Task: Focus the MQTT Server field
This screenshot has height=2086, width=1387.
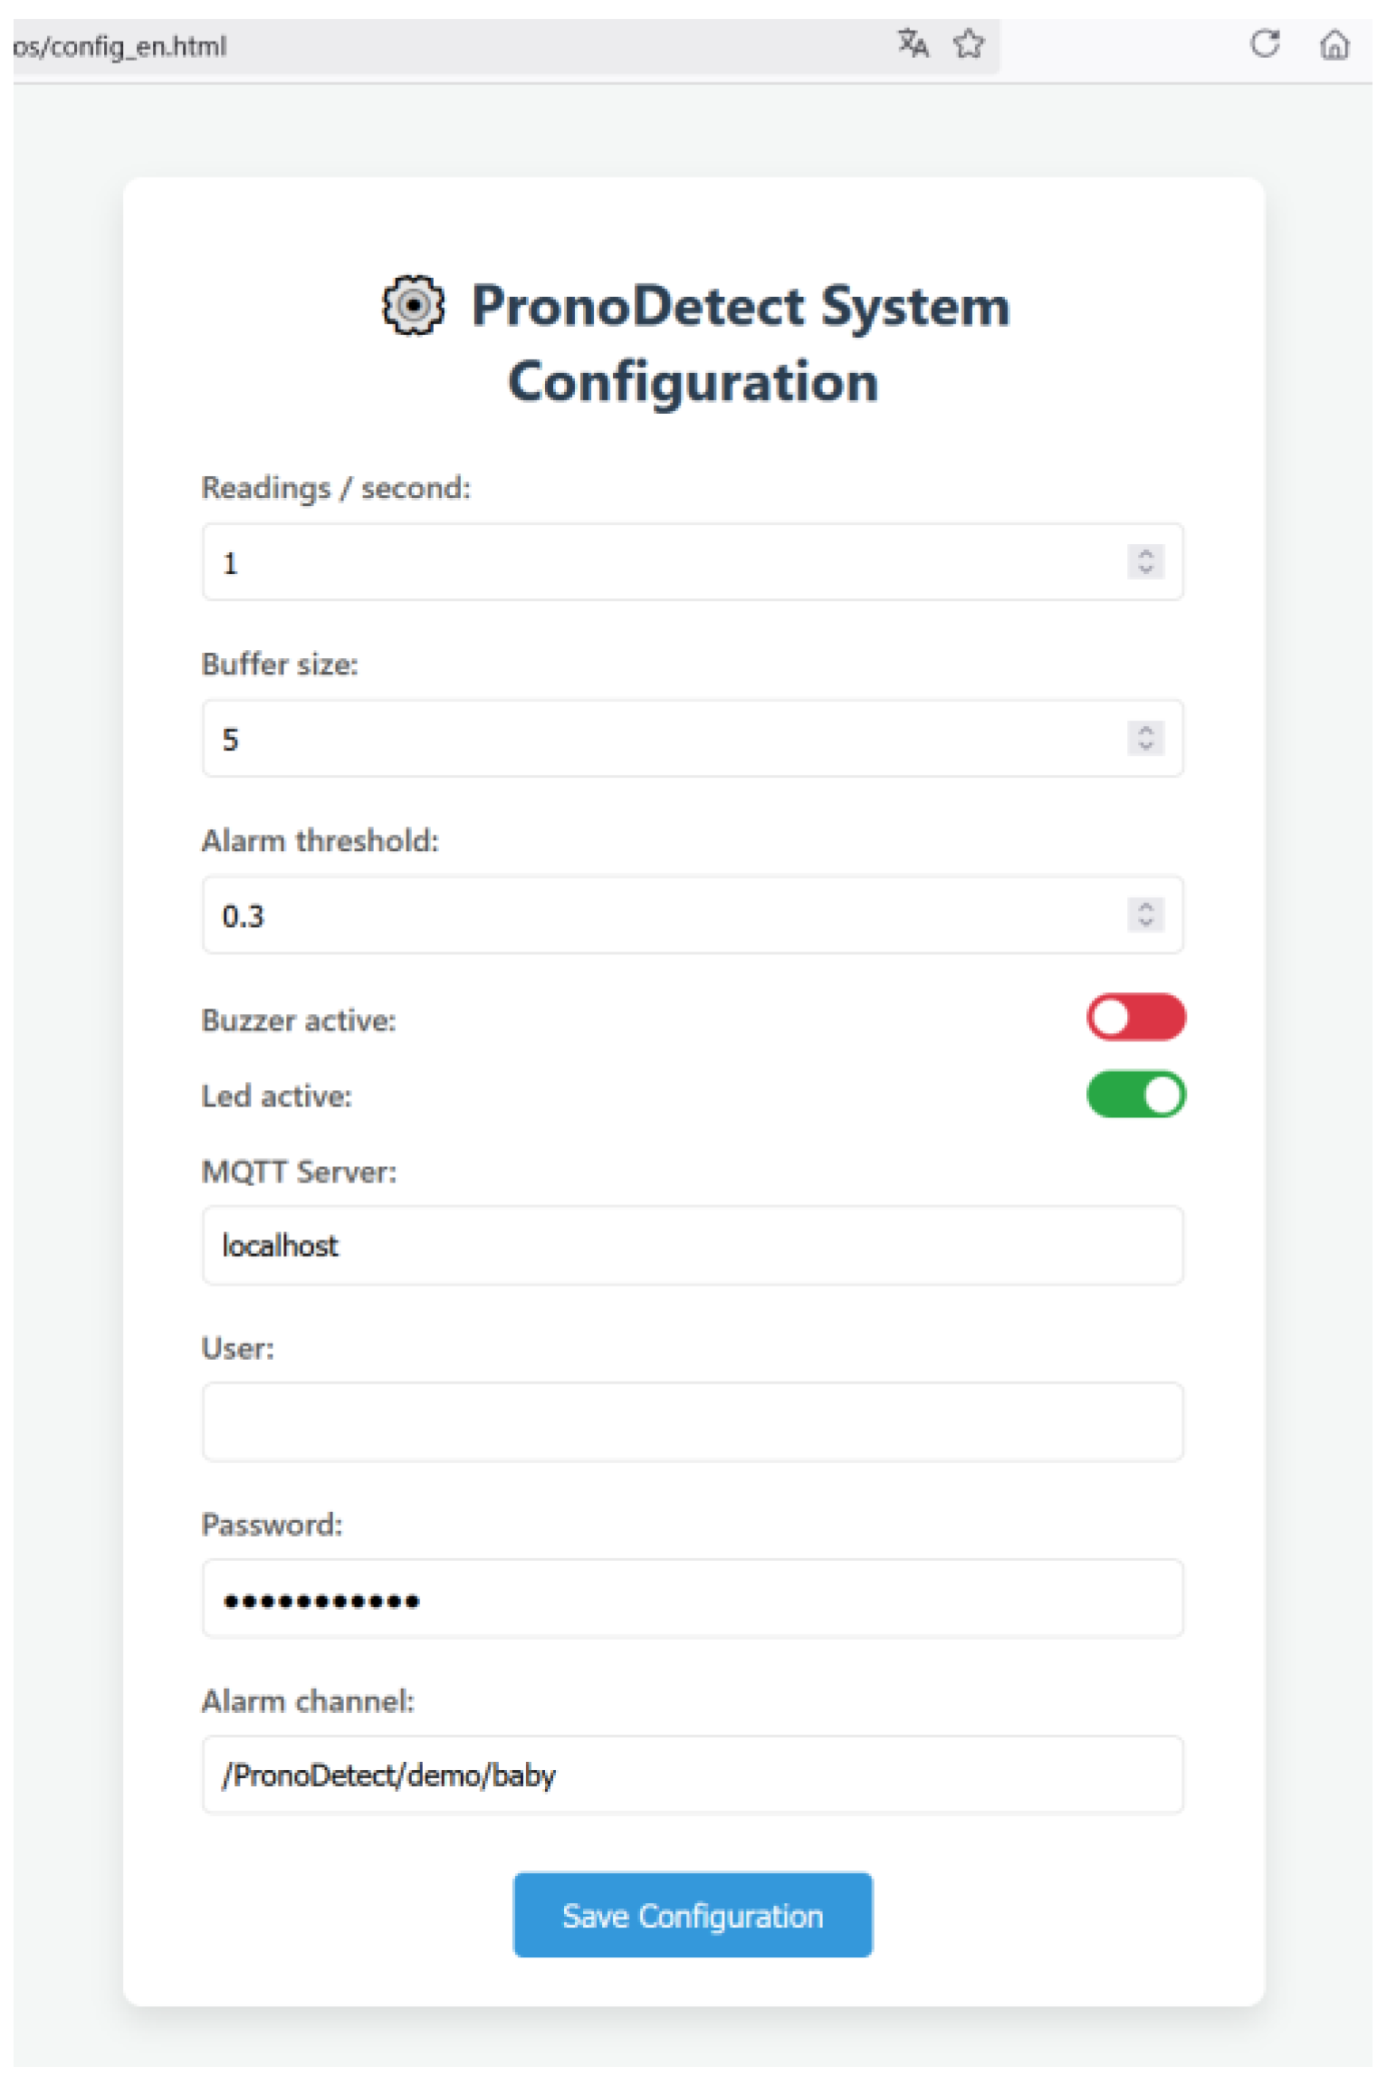Action: coord(693,1246)
